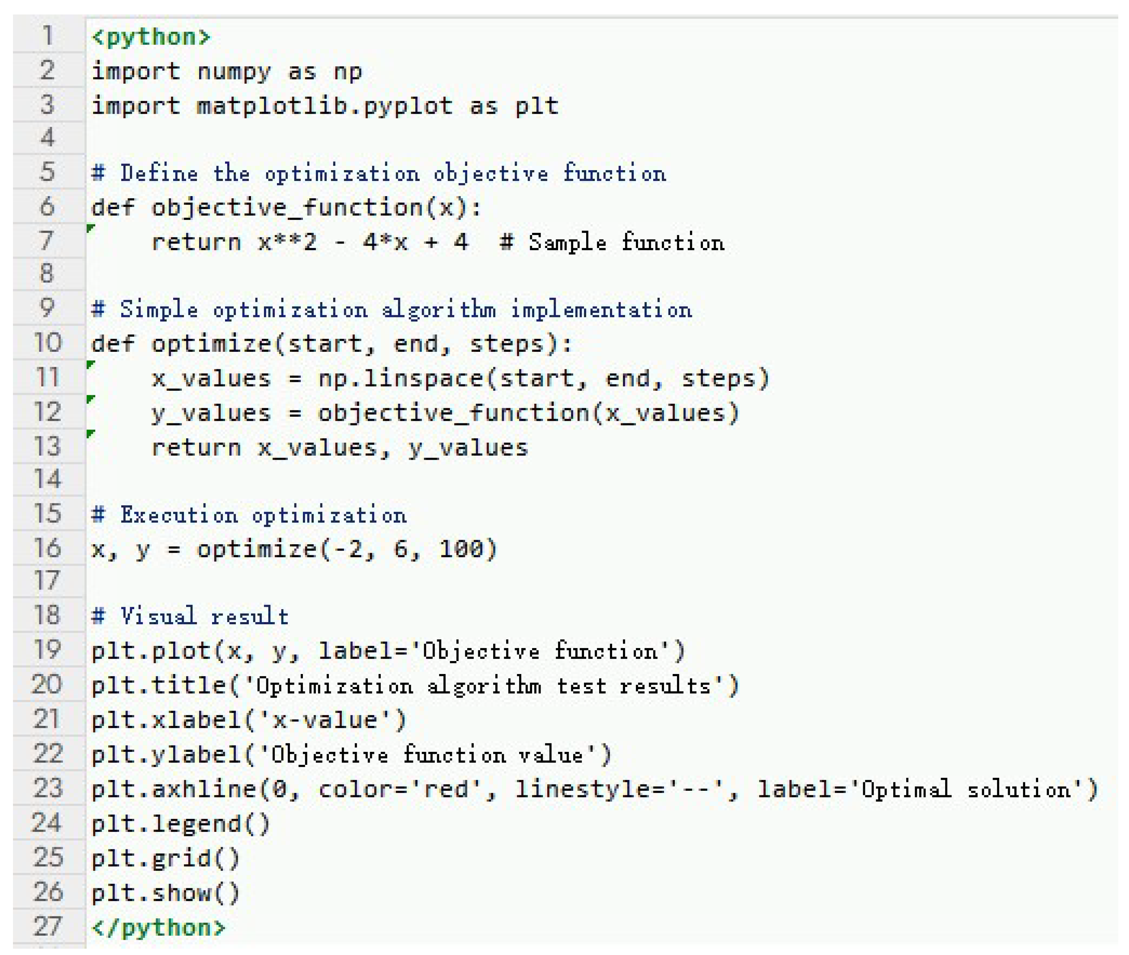This screenshot has height=955, width=1129.
Task: Click the closing </python> tag
Action: coord(158,927)
